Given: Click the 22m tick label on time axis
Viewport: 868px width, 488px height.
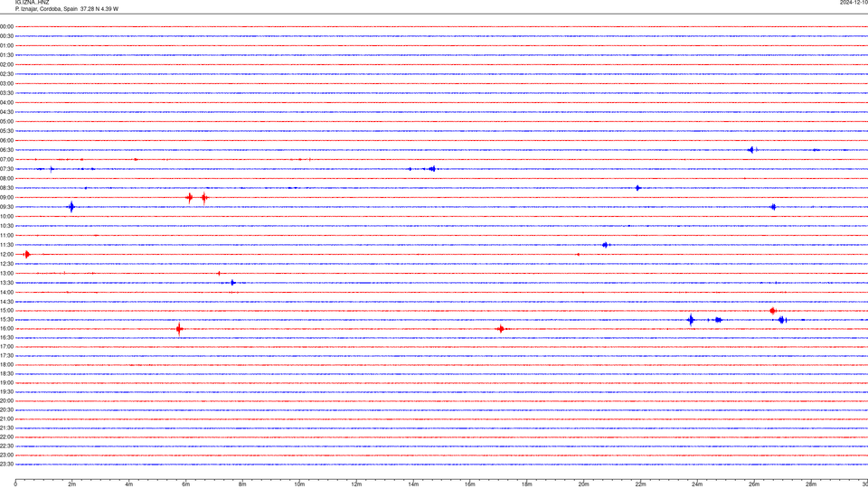Looking at the screenshot, I should [x=640, y=484].
